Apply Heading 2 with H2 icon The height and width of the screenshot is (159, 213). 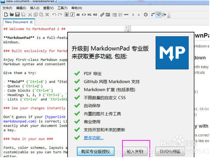click(x=95, y=15)
